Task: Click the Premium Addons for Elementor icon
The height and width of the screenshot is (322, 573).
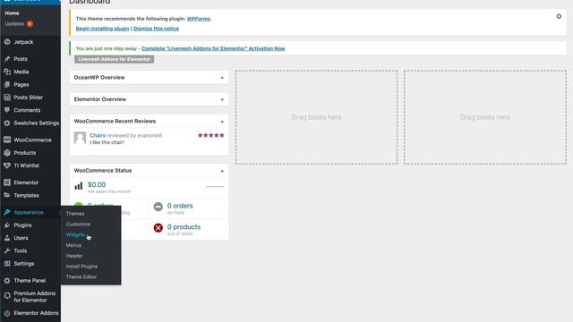Action: click(7, 296)
